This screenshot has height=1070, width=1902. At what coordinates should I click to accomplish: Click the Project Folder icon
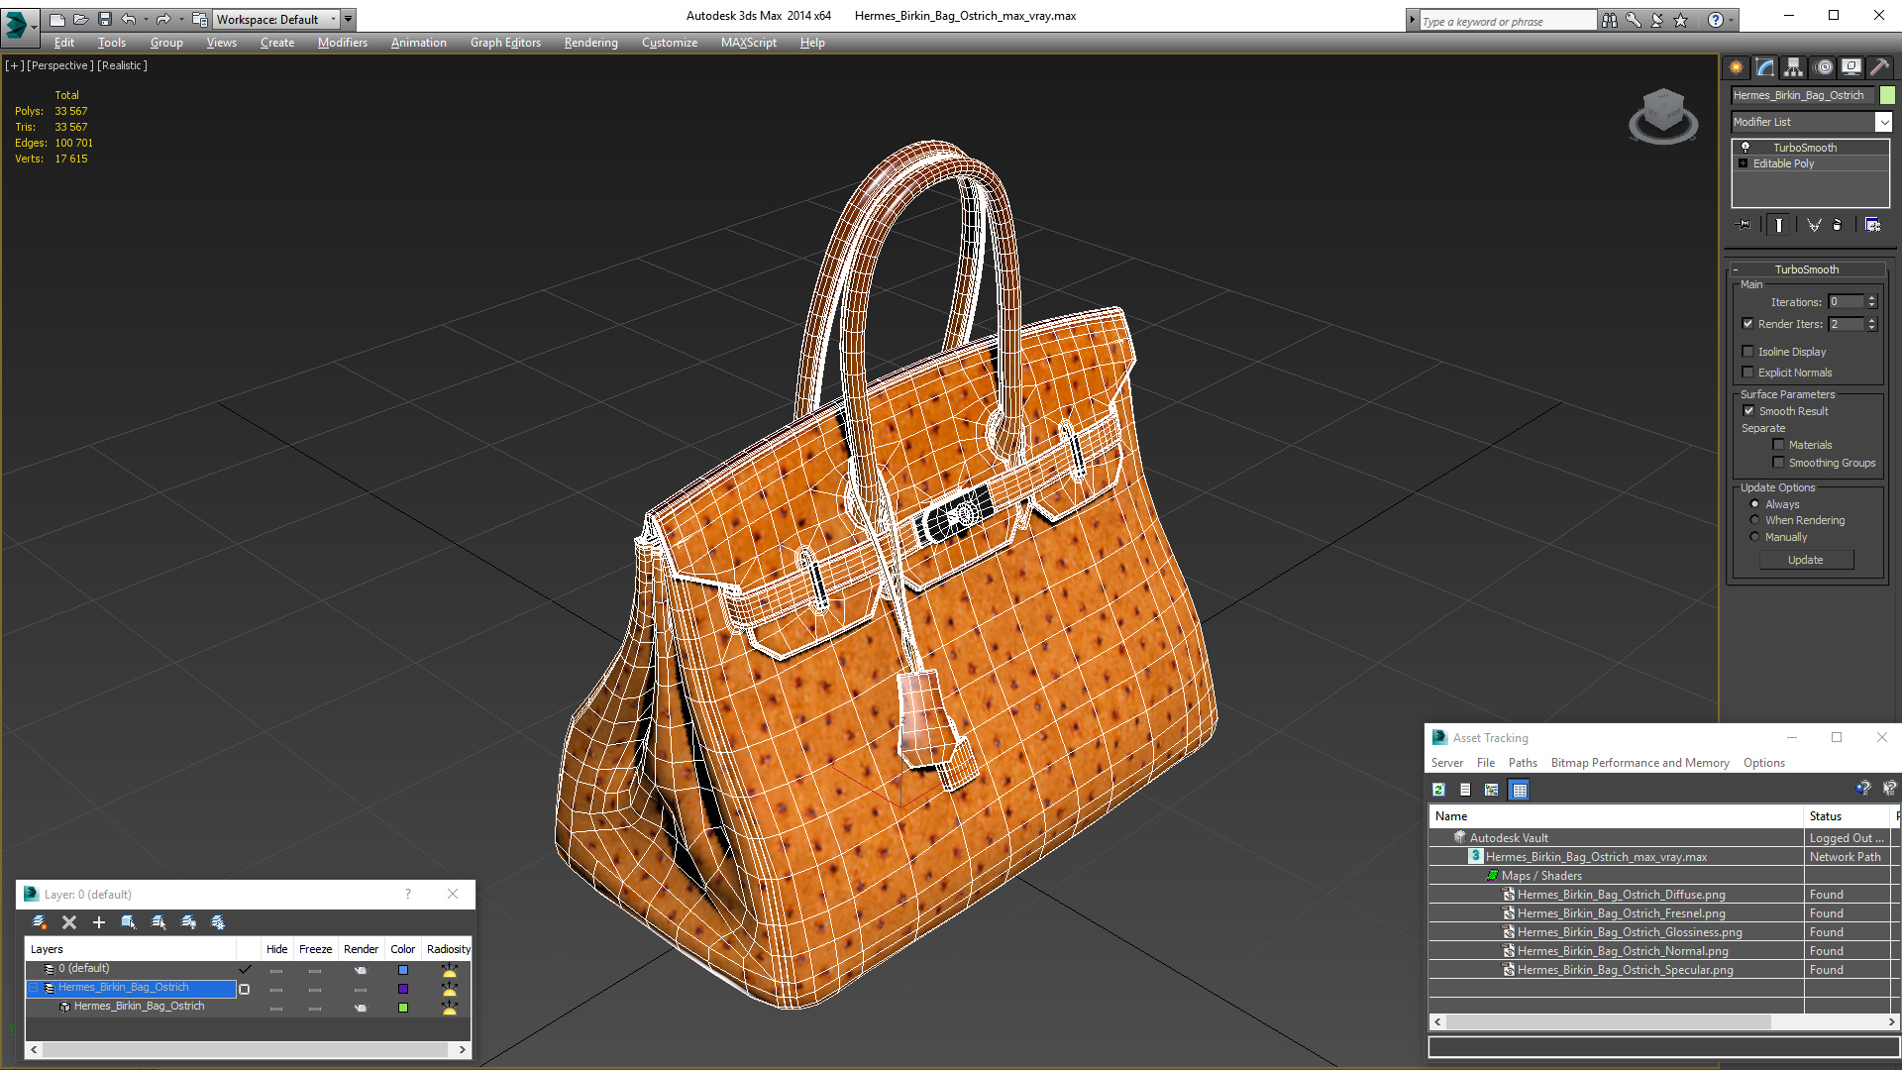pos(200,19)
